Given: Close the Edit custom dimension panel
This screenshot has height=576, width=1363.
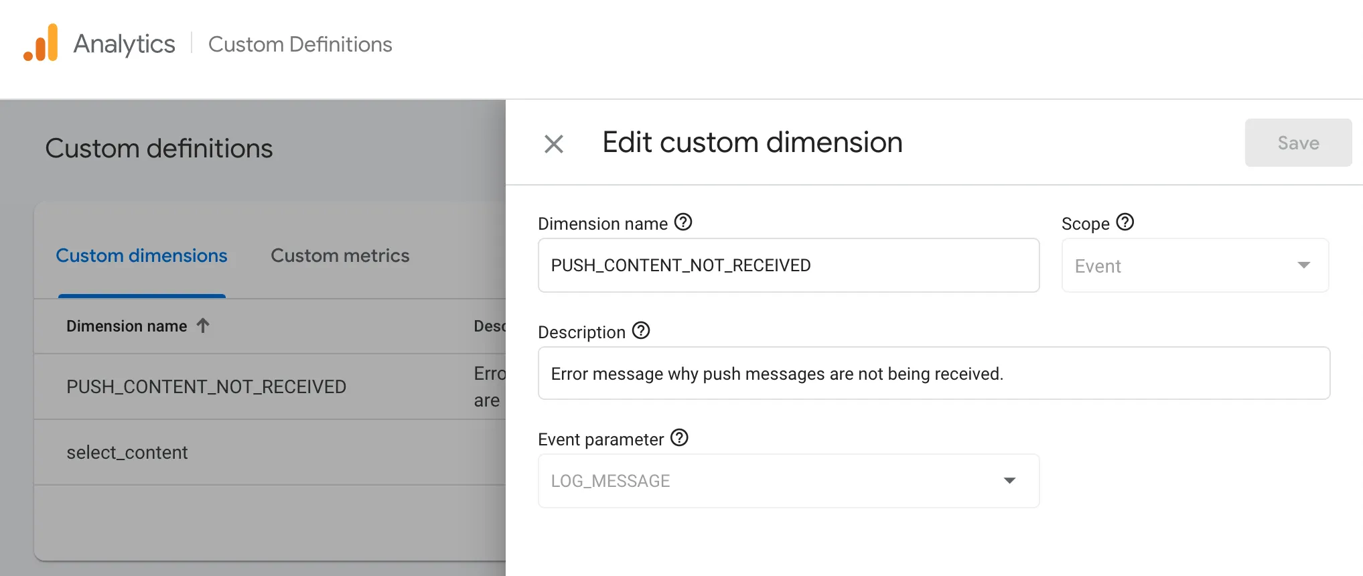Looking at the screenshot, I should (x=553, y=144).
